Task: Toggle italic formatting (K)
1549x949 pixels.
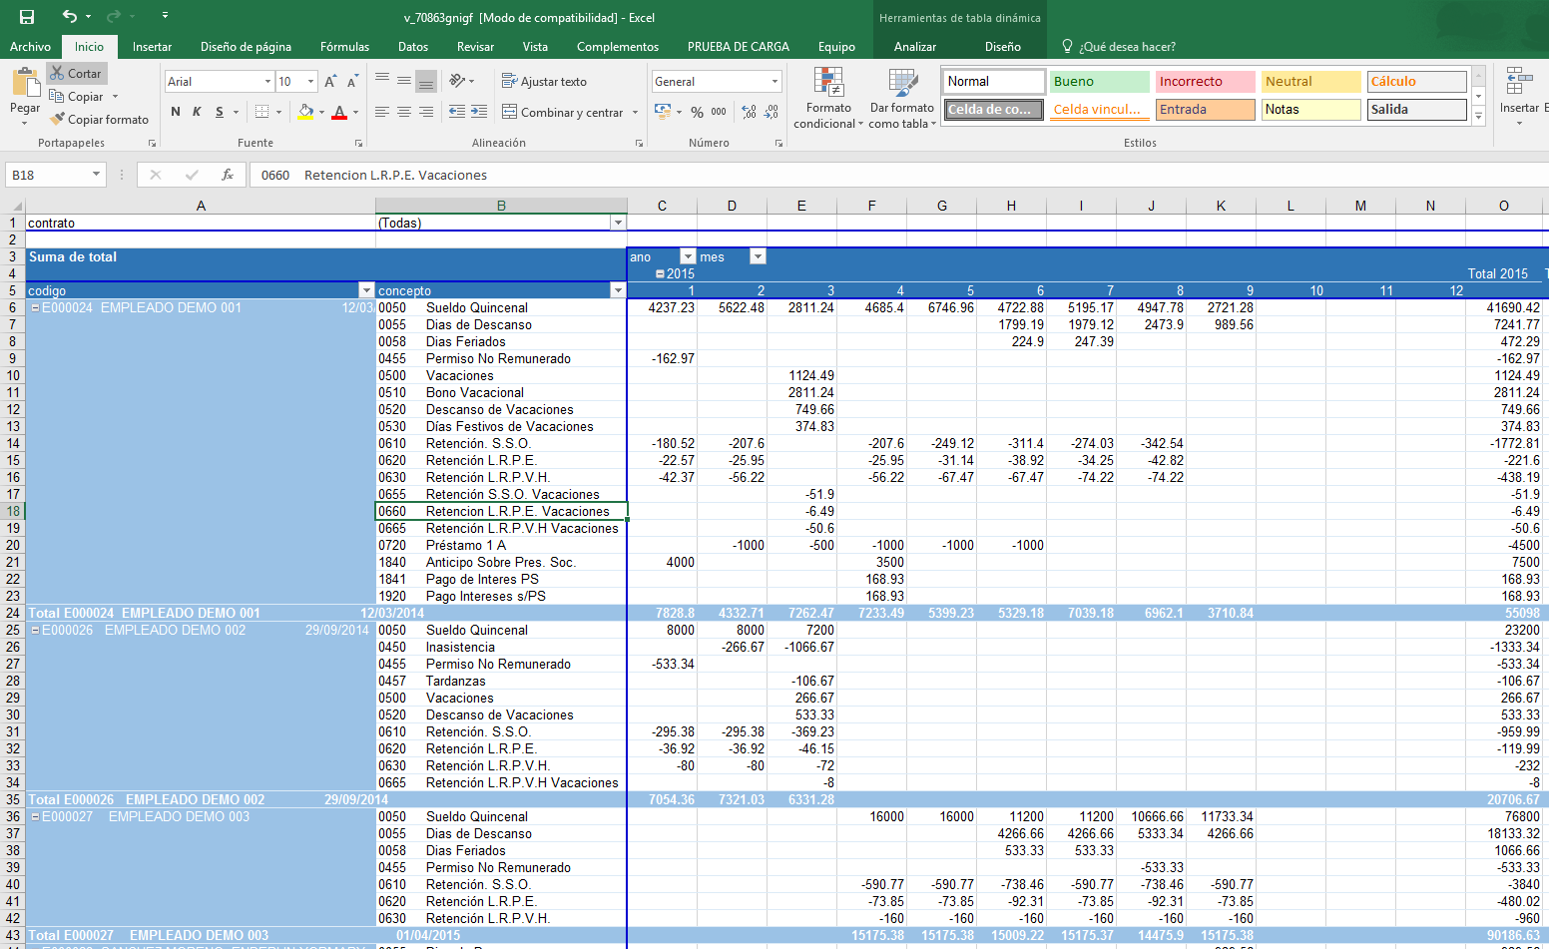Action: coord(197,112)
